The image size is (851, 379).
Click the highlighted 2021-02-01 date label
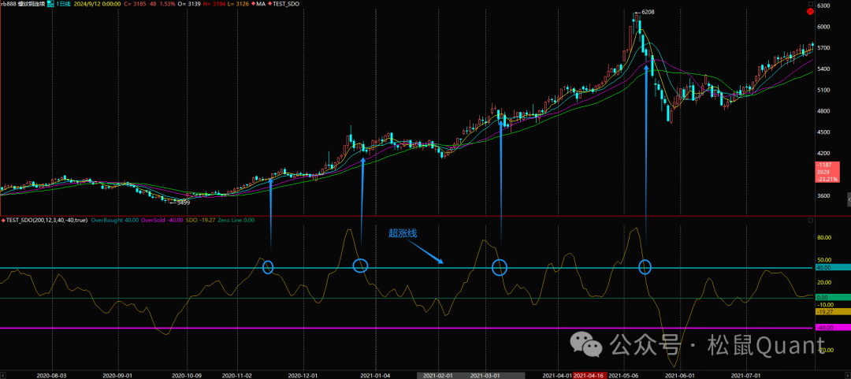coord(435,376)
